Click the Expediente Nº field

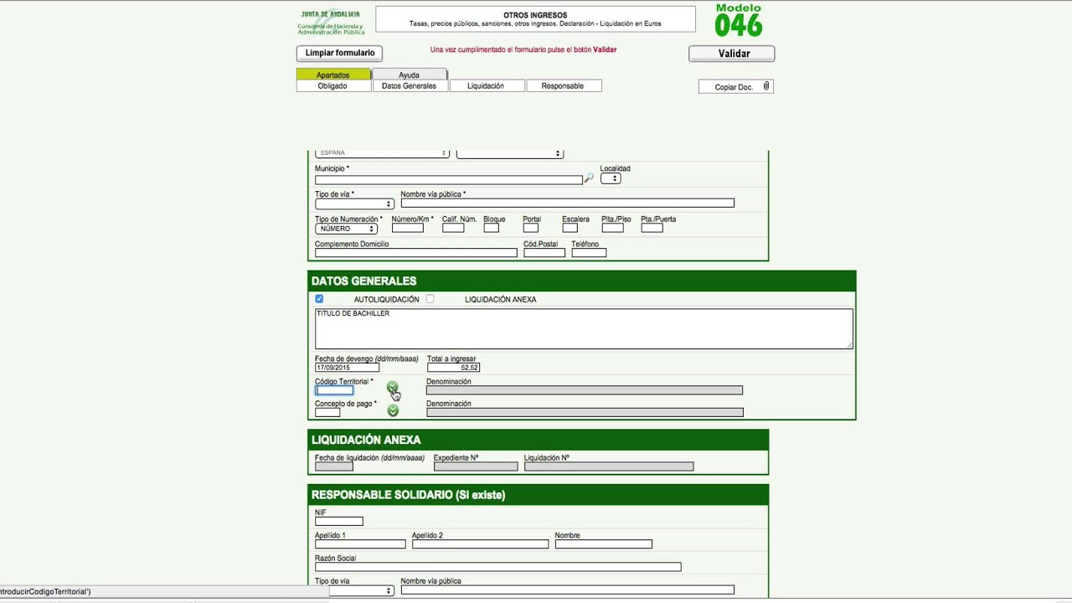[x=476, y=466]
